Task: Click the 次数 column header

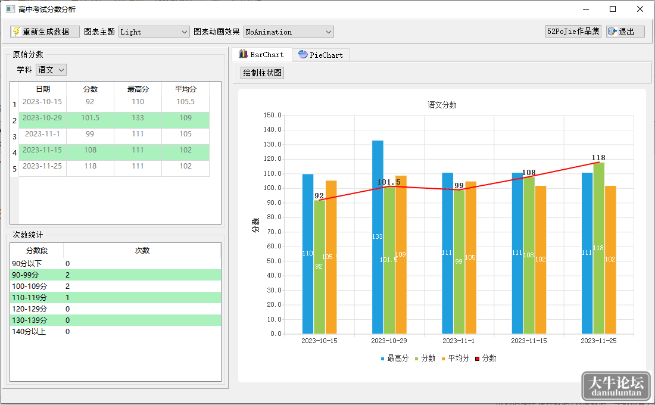Action: tap(142, 250)
